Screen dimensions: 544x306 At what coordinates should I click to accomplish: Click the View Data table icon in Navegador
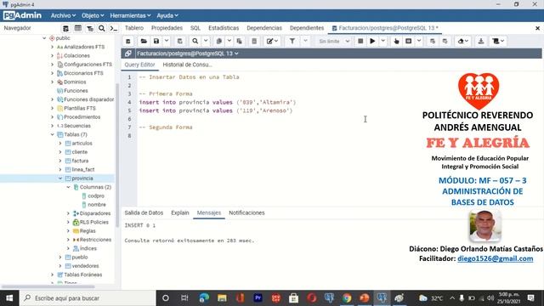78,28
